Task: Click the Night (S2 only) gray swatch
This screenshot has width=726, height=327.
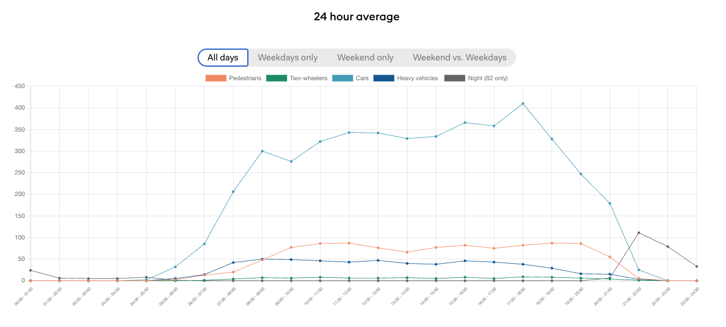Action: tap(454, 79)
